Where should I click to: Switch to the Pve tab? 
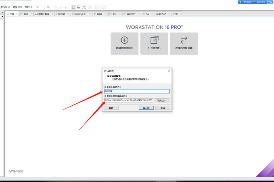147,14
